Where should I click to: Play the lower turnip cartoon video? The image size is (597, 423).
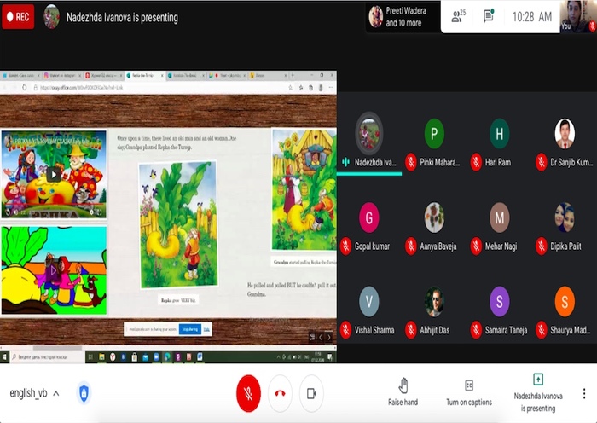pyautogui.click(x=53, y=270)
